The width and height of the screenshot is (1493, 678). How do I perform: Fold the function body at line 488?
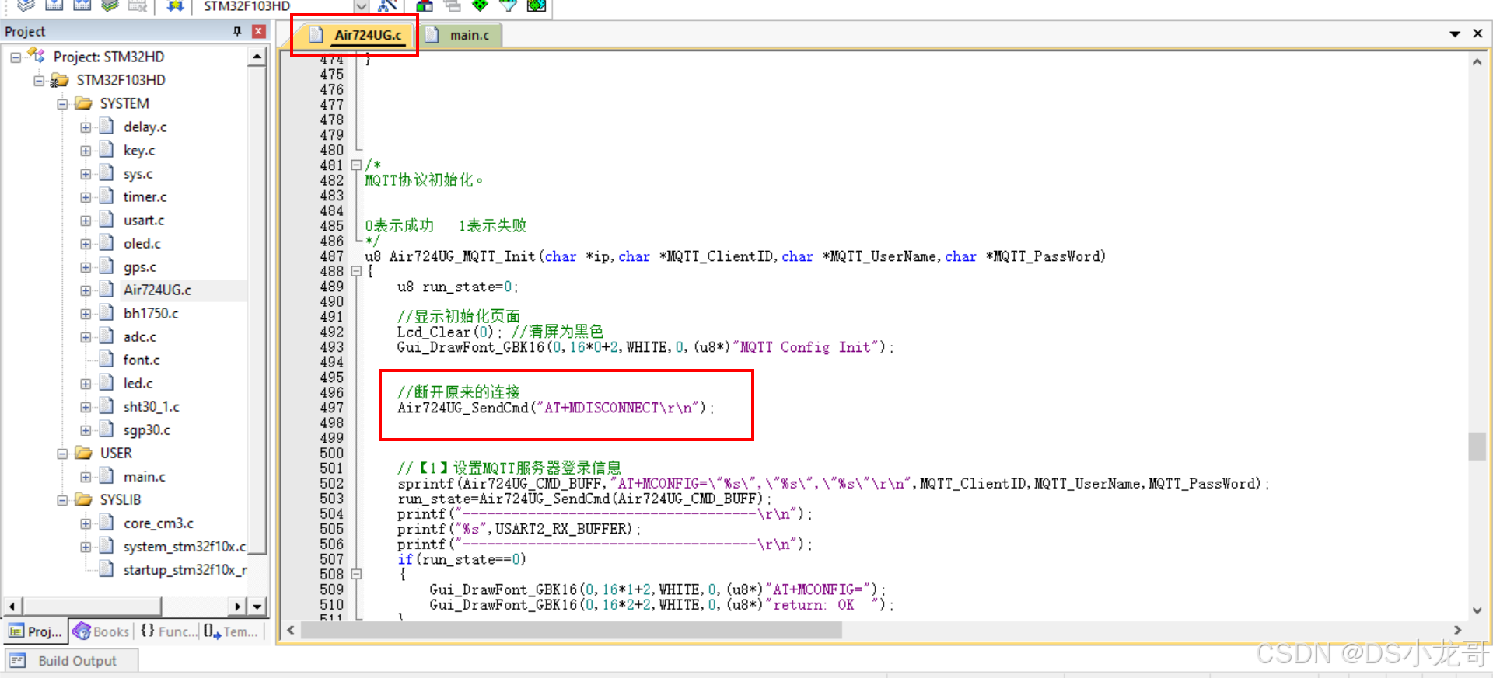356,271
